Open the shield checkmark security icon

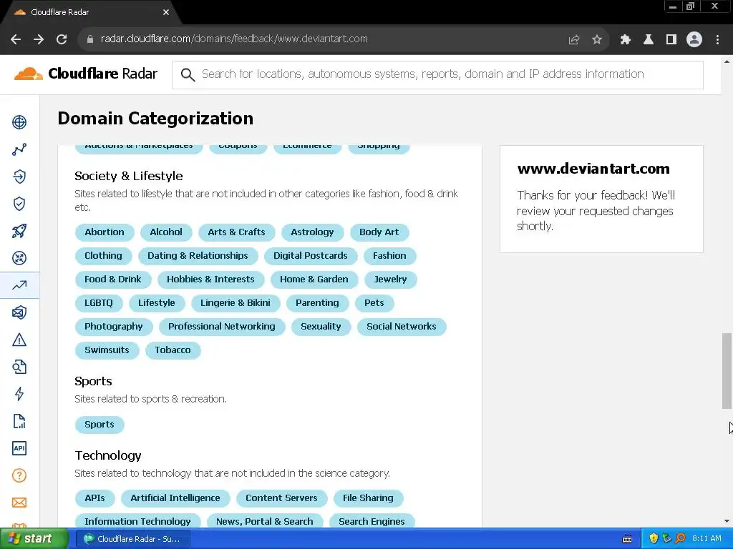19,204
